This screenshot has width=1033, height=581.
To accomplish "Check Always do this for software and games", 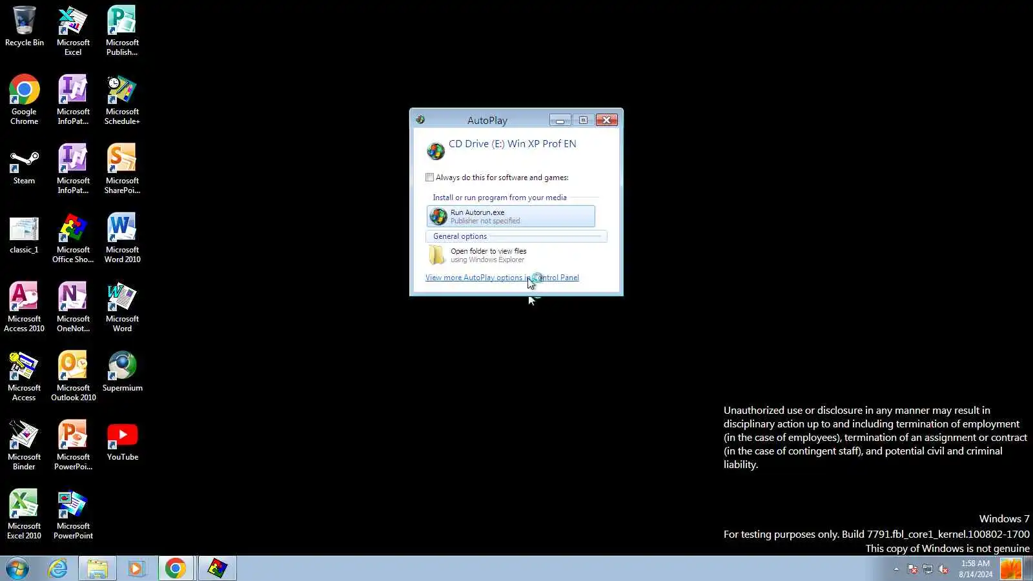I will pos(429,178).
